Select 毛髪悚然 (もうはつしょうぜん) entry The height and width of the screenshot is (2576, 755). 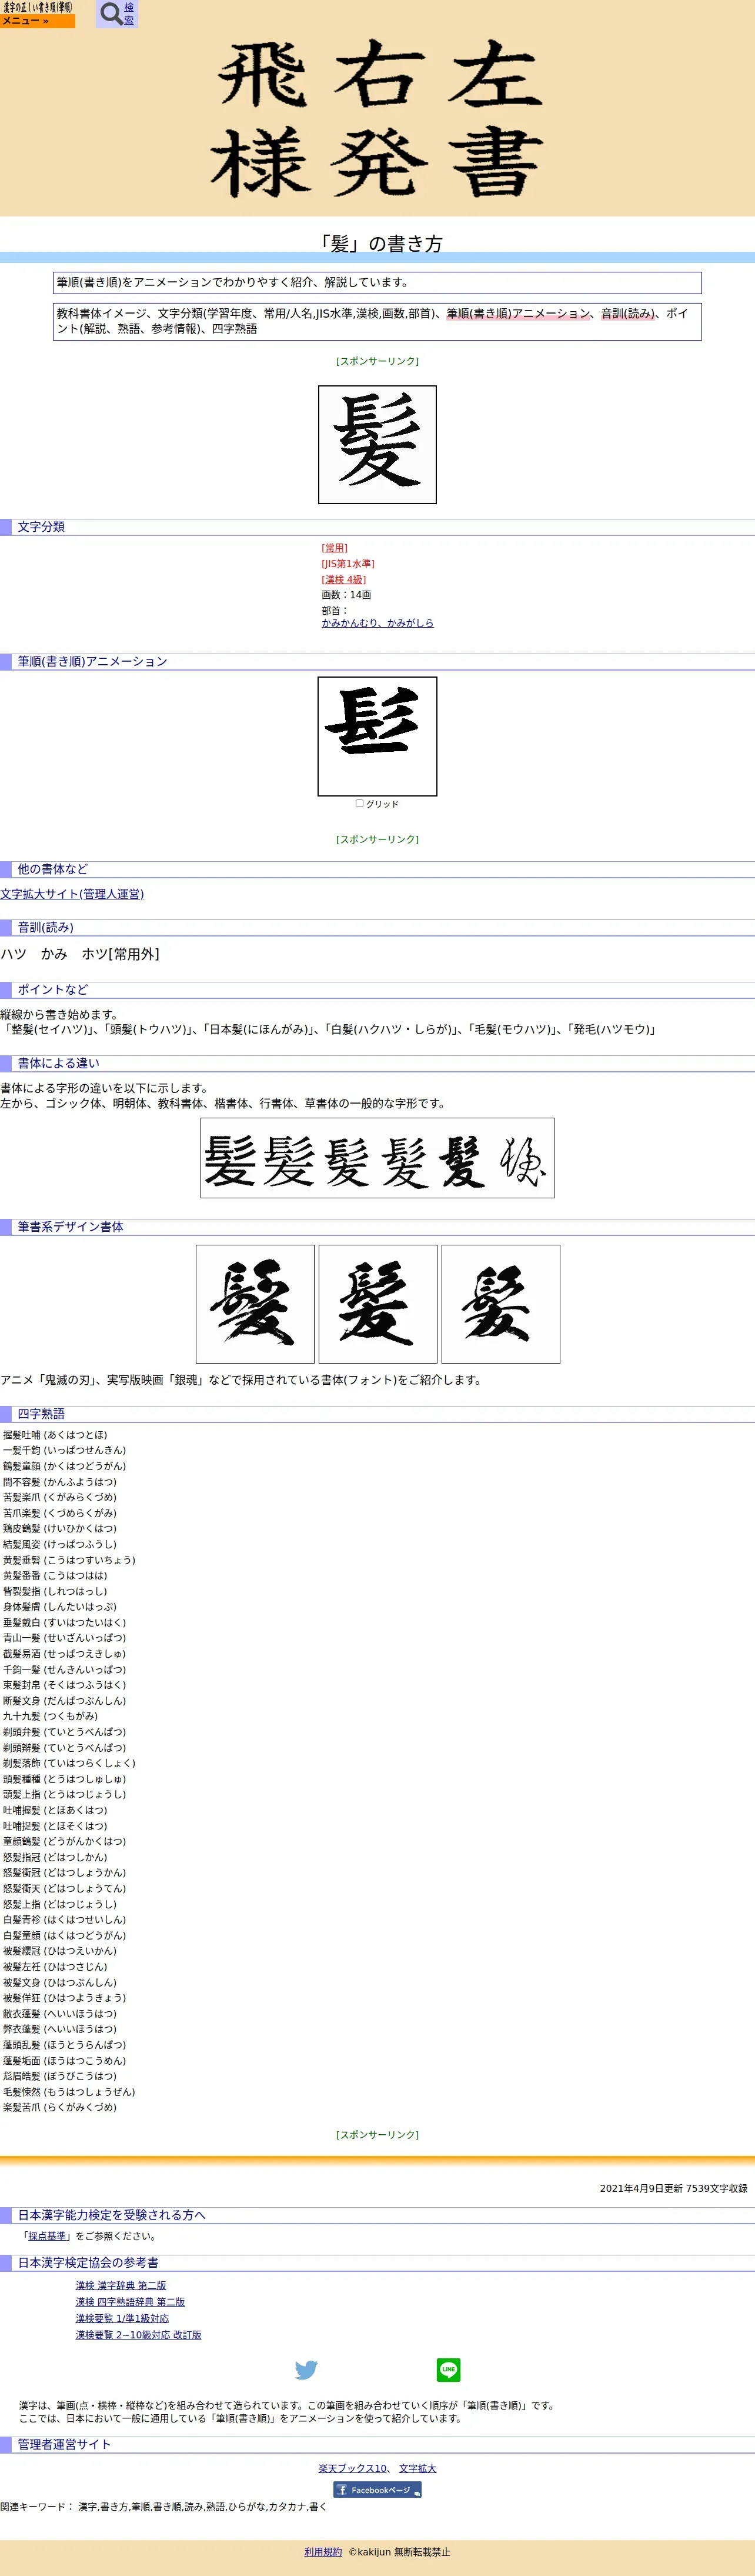point(69,2092)
